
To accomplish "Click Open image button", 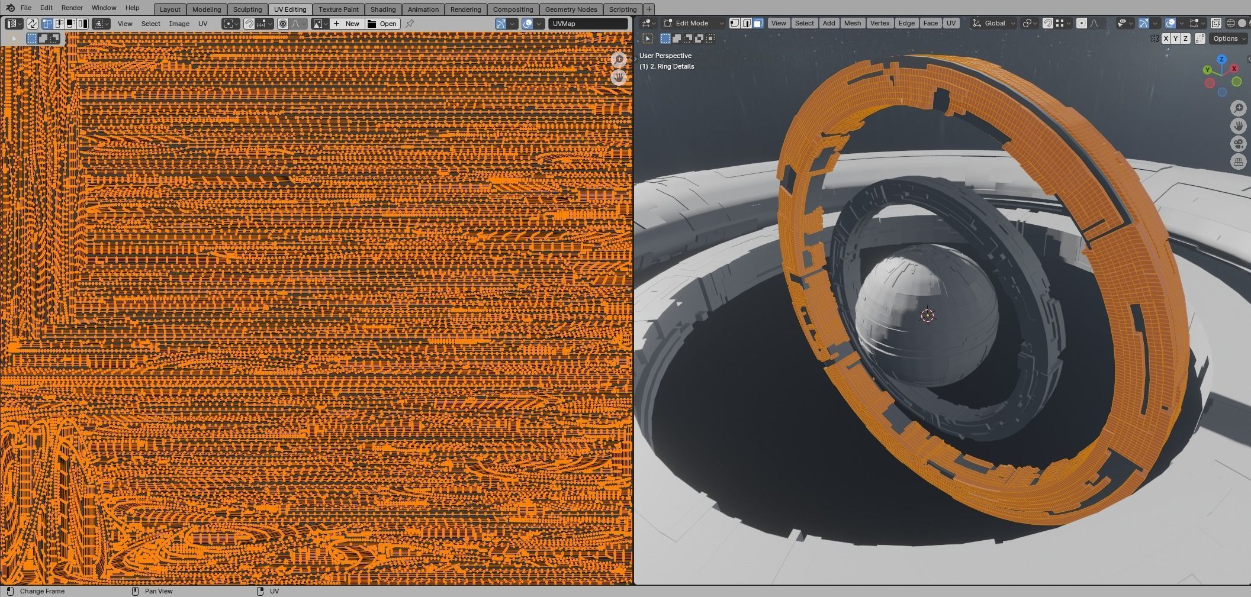I will 382,24.
